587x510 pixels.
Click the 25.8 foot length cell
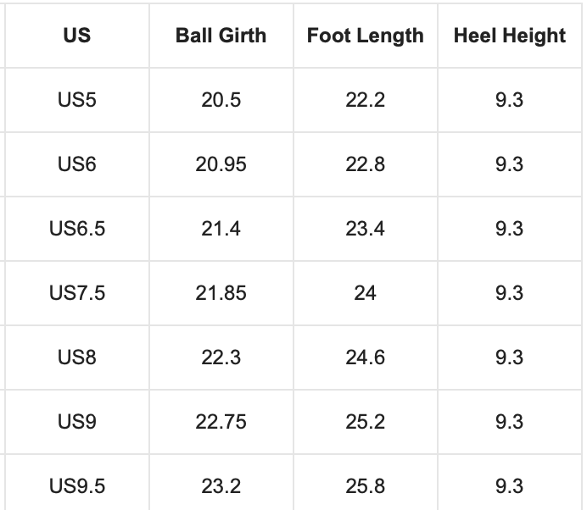coord(366,486)
